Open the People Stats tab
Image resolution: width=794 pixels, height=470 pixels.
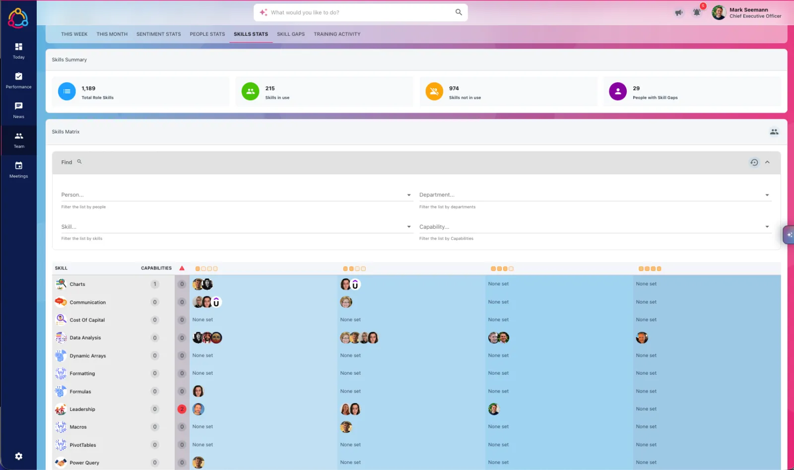pos(207,34)
